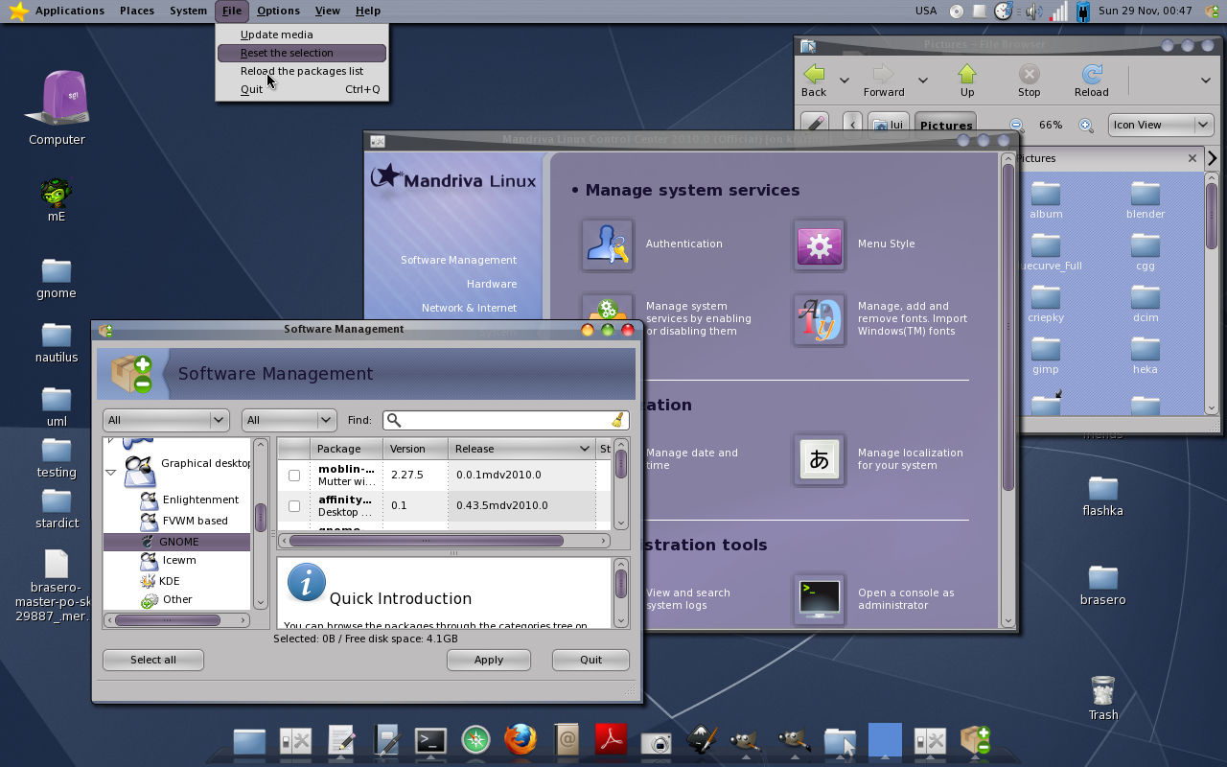Check the affinity package checkbox
Viewport: 1227px width, 767px height.
pos(294,506)
